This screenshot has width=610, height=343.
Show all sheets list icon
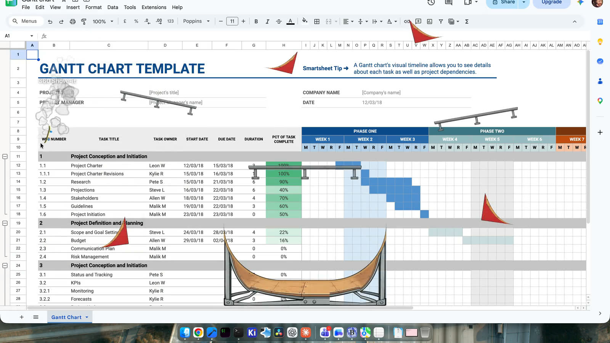click(36, 317)
